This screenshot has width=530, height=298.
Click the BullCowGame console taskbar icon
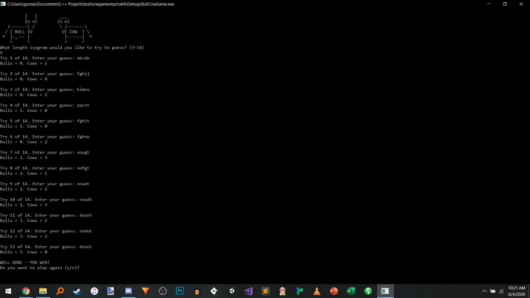(385, 291)
